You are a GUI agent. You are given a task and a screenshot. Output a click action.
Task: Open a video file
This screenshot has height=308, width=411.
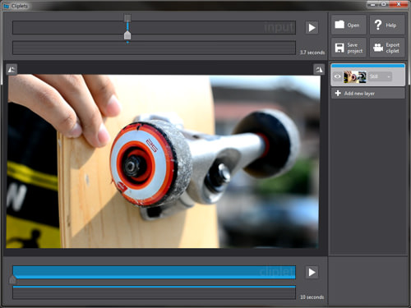tap(349, 25)
